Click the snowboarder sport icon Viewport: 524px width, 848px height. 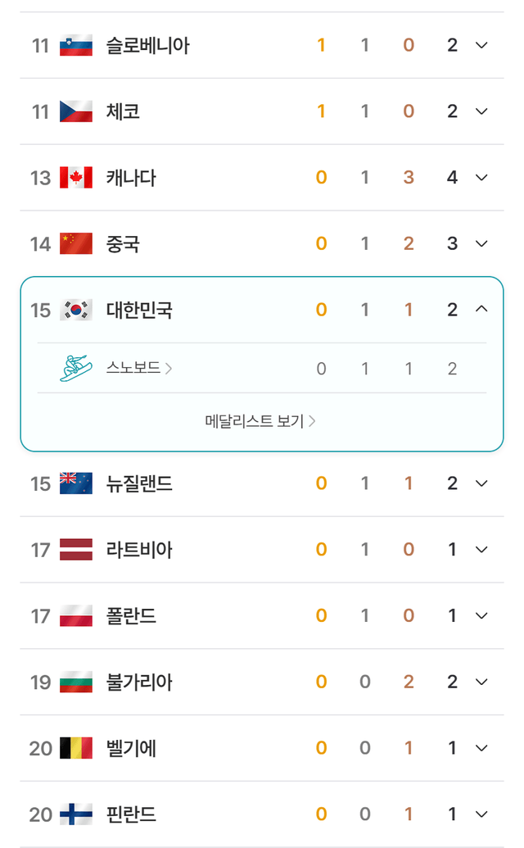pos(75,368)
